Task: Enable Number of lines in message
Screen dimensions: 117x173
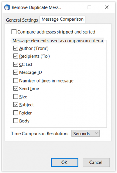Action: point(16,81)
